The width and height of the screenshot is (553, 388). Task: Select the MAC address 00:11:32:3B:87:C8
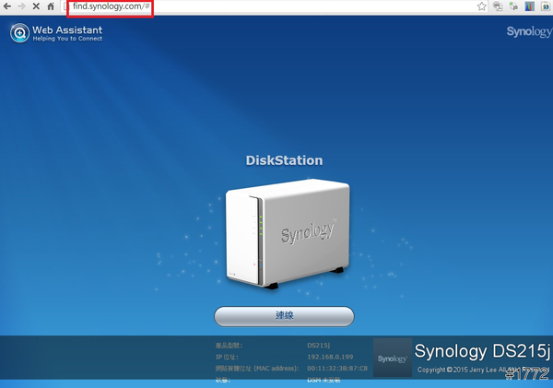(337, 369)
